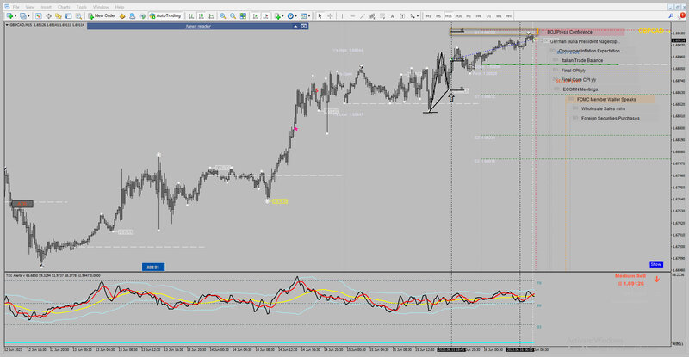
Task: Collapse the News reader panel arrow
Action: pyautogui.click(x=295, y=27)
